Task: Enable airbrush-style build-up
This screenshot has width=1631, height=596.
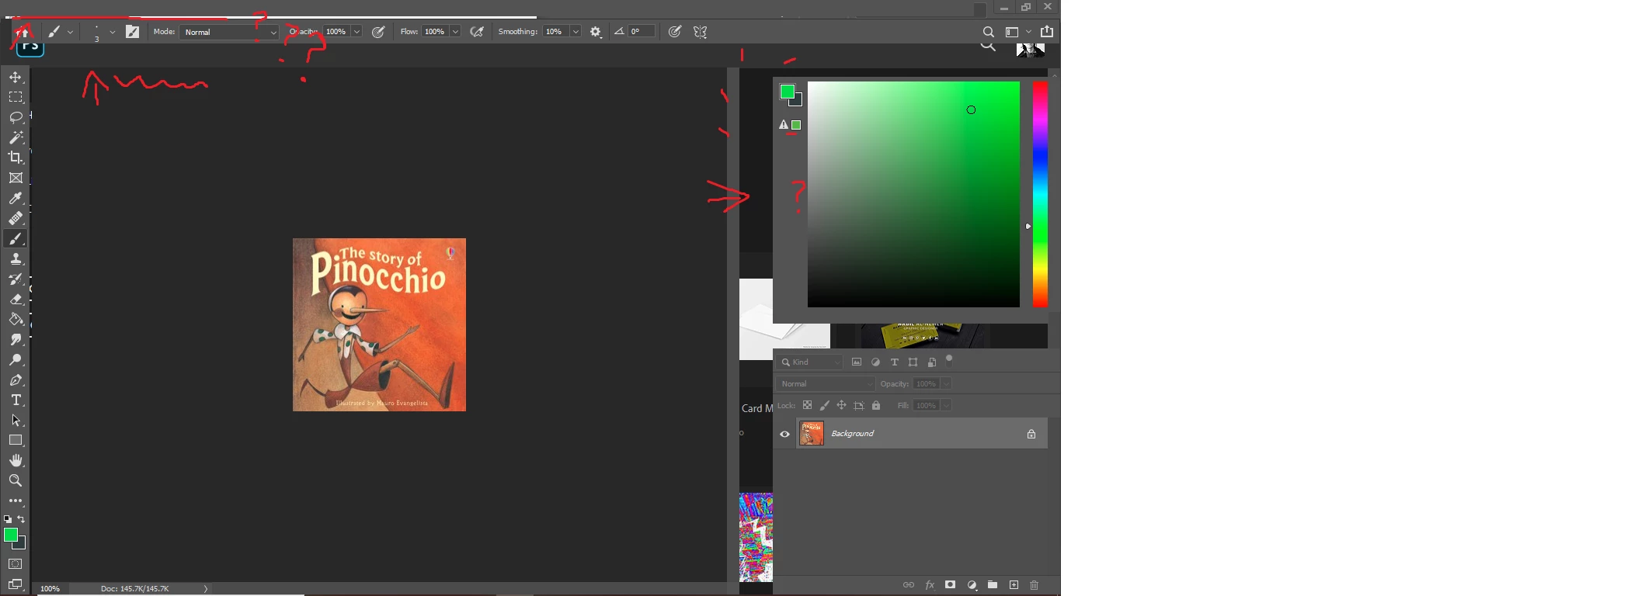Action: tap(477, 32)
